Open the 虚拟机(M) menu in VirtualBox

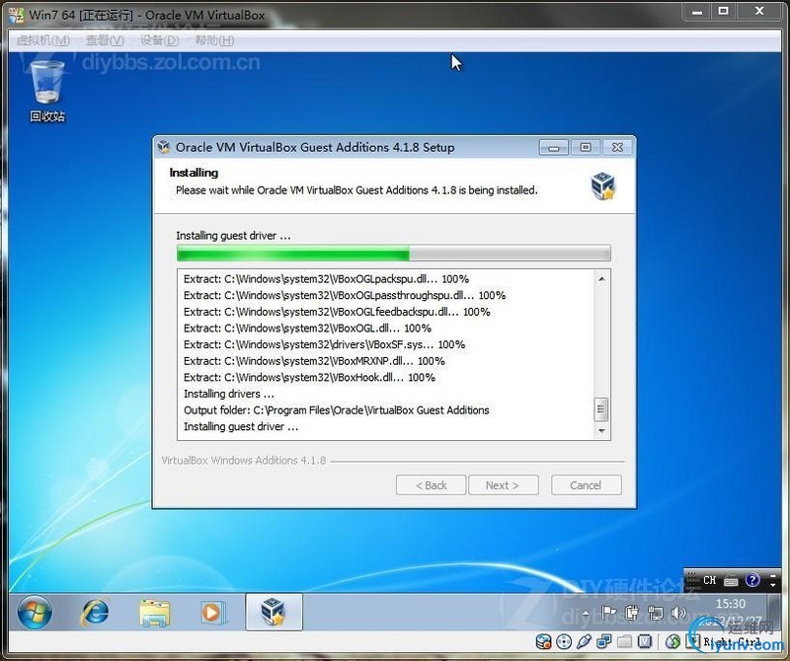click(x=43, y=40)
